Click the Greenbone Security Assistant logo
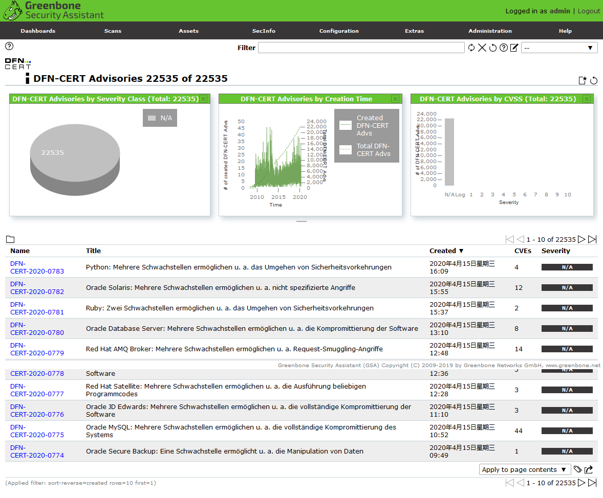 53,10
